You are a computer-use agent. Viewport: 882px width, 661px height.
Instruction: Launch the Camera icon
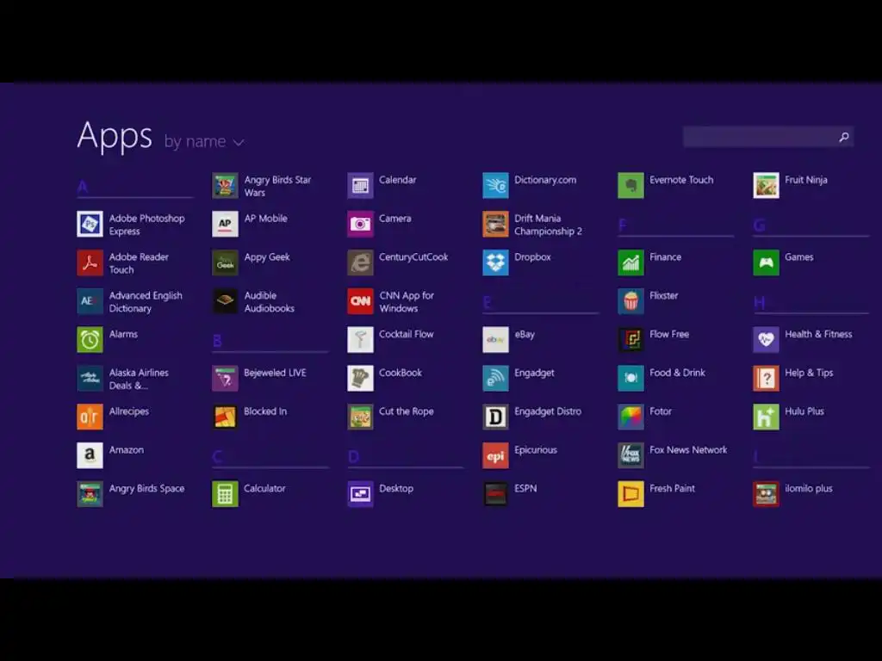tap(361, 225)
